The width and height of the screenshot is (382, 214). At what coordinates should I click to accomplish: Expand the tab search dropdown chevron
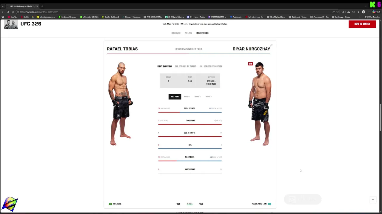tap(3, 6)
